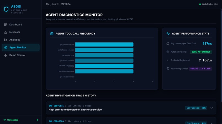Click the brain icon next to Reasoning Model
The image size is (222, 124).
168,69
